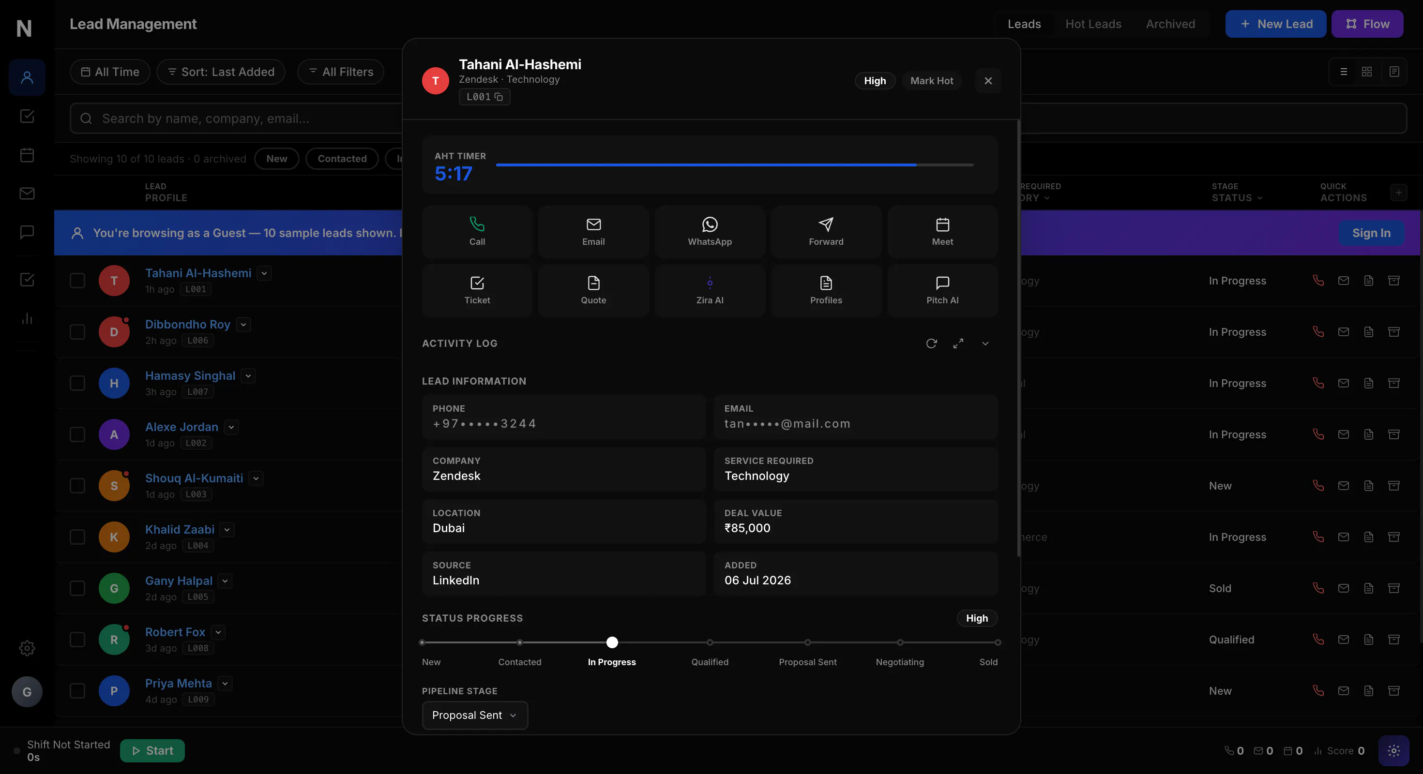Check the Khalid Zaabi row
The width and height of the screenshot is (1423, 774).
coord(77,537)
